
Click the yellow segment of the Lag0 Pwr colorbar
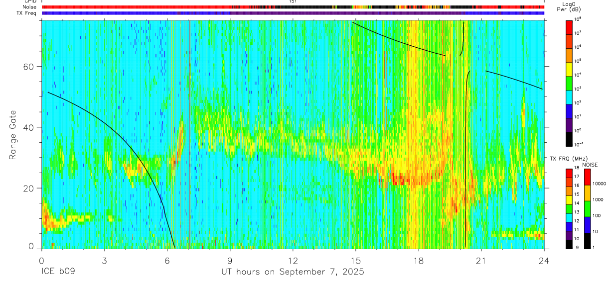coord(569,68)
